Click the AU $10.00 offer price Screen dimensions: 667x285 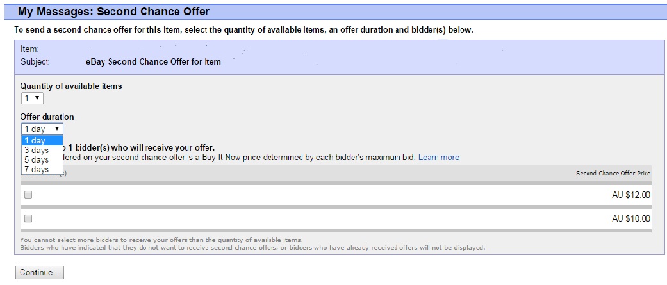pyautogui.click(x=630, y=219)
